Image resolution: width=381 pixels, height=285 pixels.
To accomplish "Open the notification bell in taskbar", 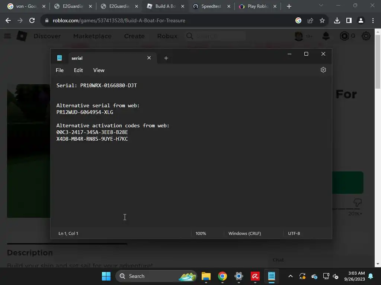I will [371, 276].
